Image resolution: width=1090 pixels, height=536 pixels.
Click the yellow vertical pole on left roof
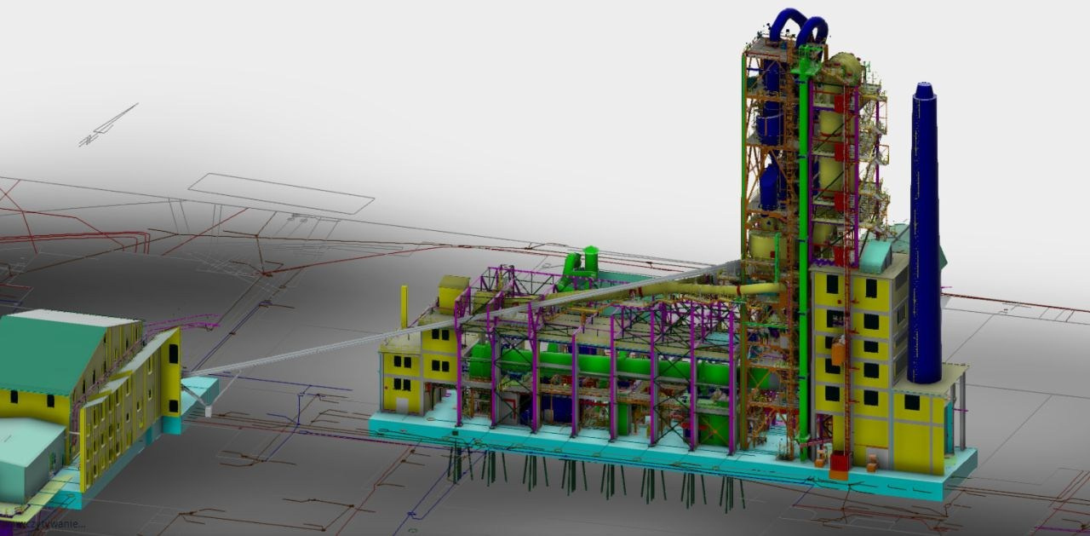(404, 307)
